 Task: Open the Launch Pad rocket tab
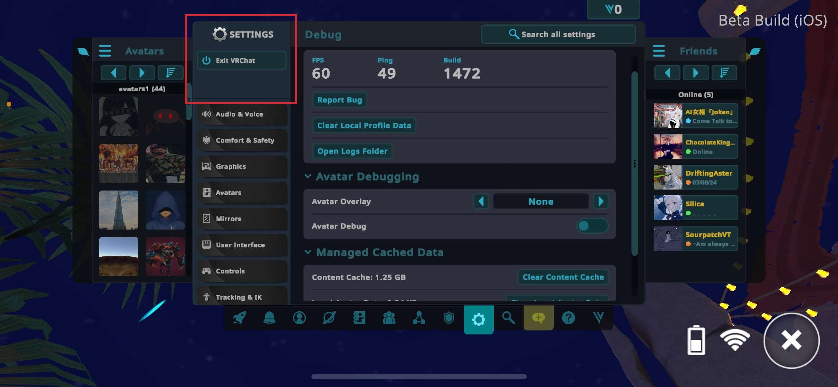coord(239,318)
